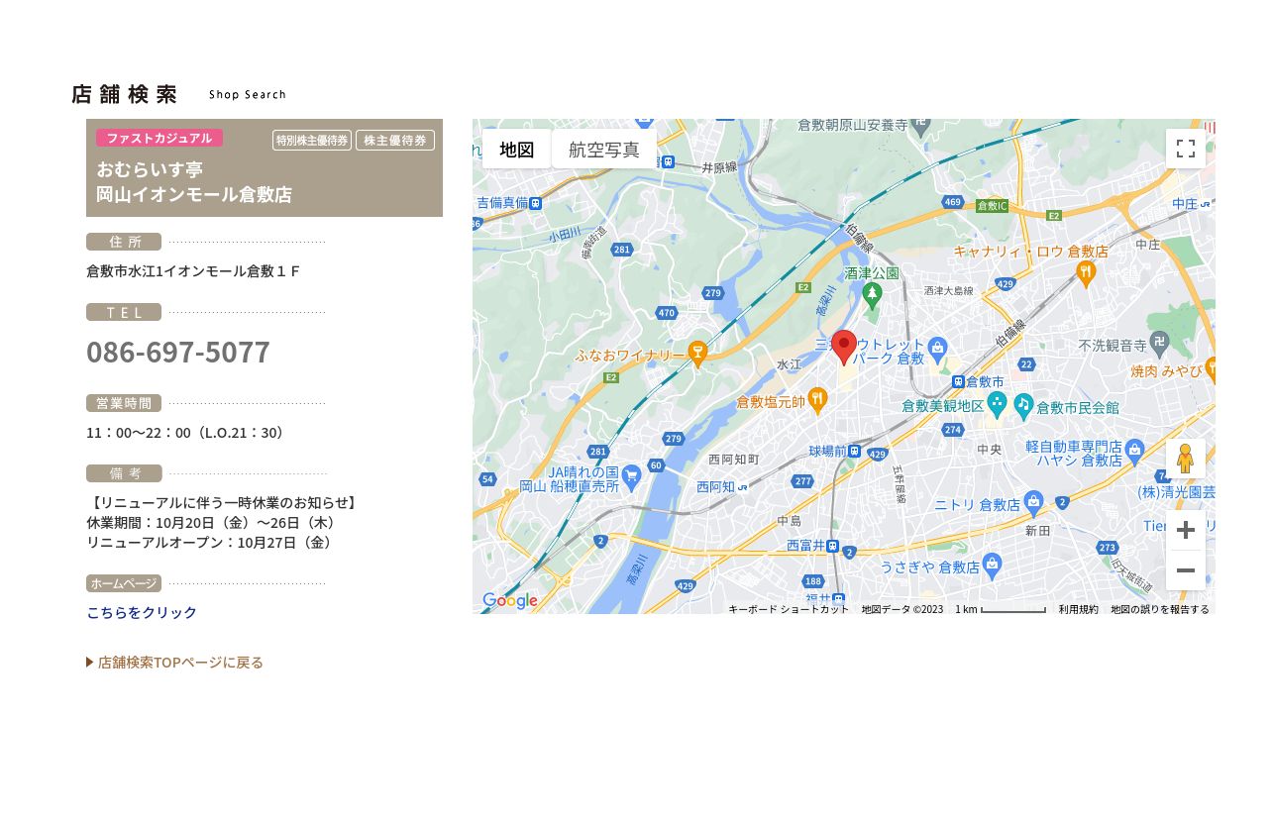1272x824 pixels.
Task: Select ニトリ 倉敷店 shopping icon
Action: (x=1033, y=502)
